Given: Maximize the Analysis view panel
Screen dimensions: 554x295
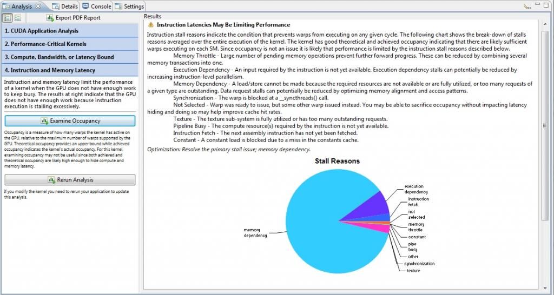Looking at the screenshot, I should [x=547, y=6].
